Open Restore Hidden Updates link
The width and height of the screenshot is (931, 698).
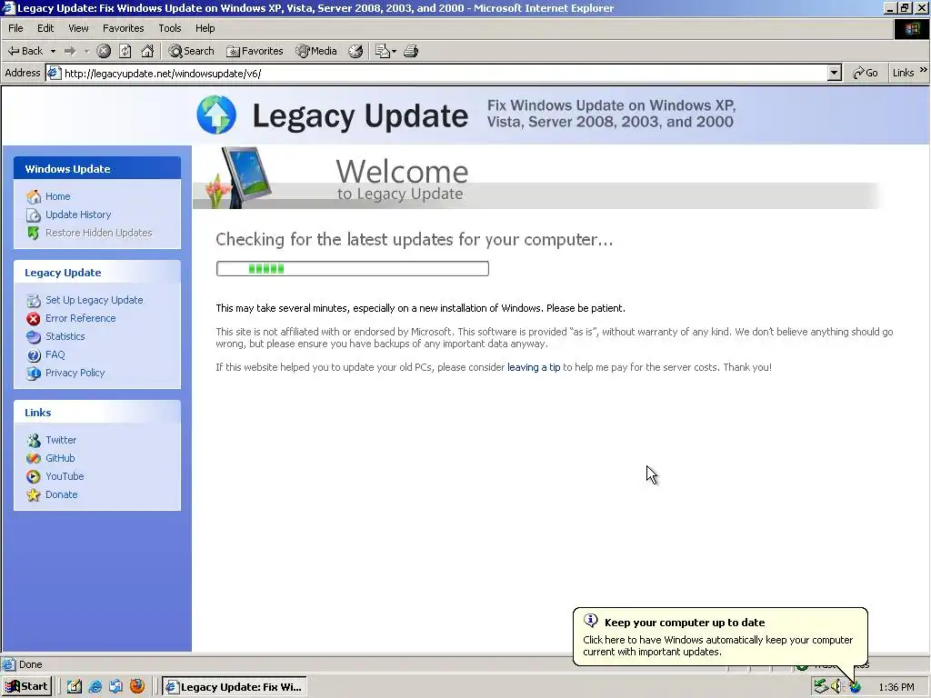coord(98,233)
